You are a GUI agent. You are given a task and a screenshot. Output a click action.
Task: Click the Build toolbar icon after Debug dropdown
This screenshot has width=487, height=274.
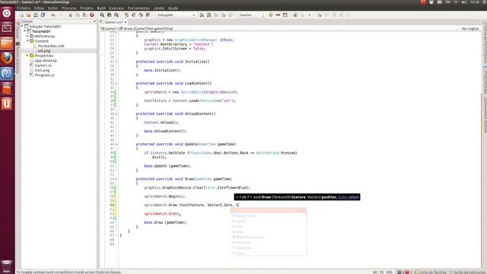tap(202, 15)
